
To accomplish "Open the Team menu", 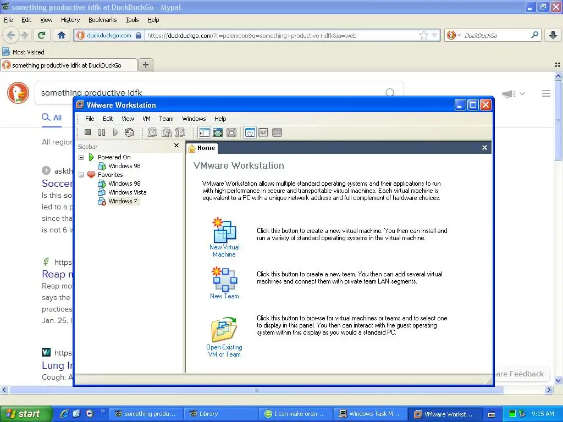I will pos(166,119).
